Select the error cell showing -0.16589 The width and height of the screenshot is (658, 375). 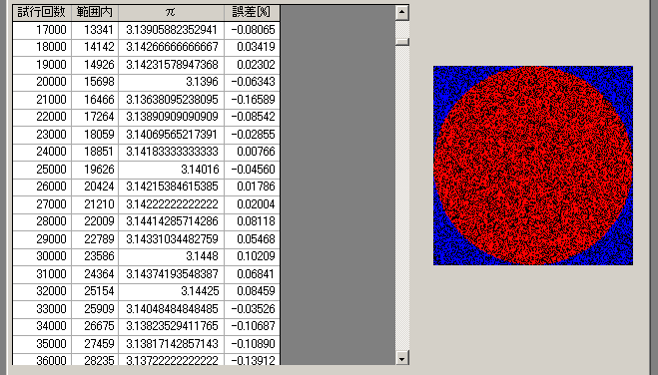click(252, 100)
